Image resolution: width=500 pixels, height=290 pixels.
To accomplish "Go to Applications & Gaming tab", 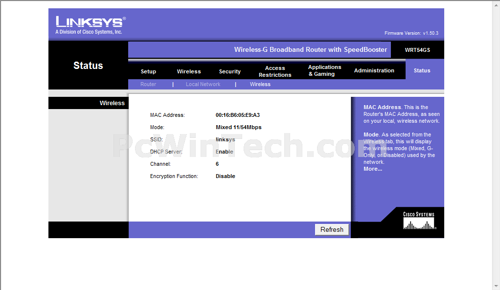I will (x=324, y=70).
